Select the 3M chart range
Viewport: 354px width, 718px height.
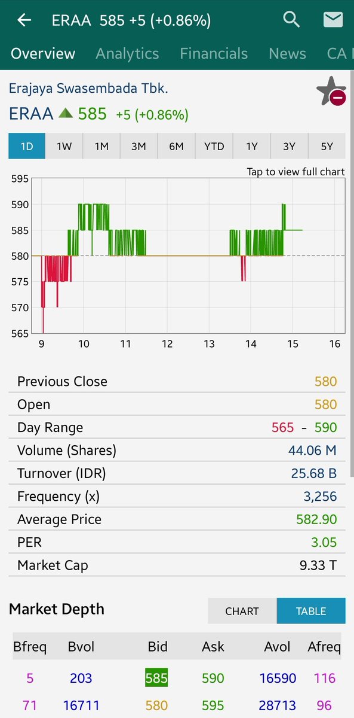138,146
